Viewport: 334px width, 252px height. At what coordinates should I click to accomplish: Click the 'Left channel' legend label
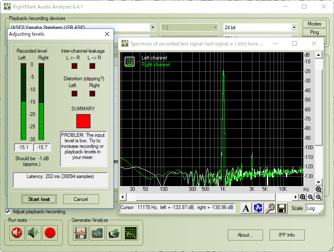pos(154,58)
